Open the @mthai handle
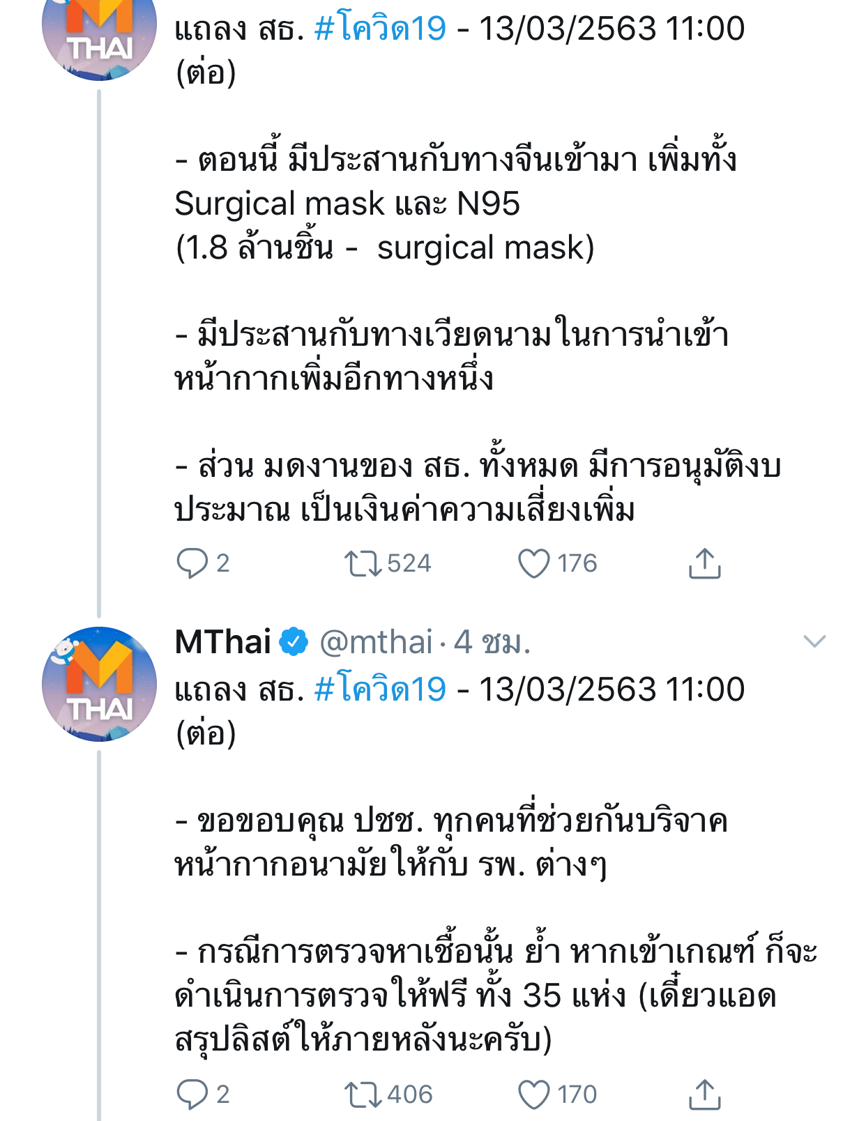 (377, 642)
